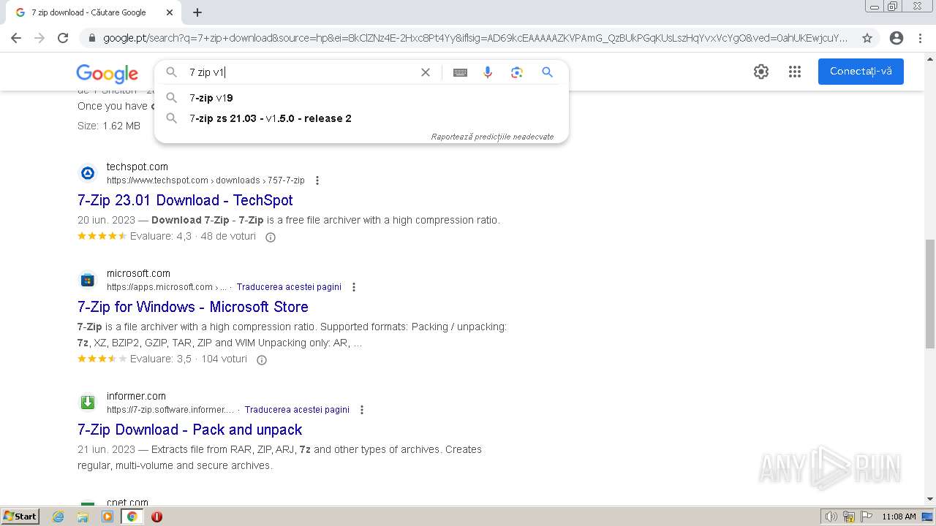Viewport: 936px width, 526px height.
Task: Sign in with Conectați-vă button
Action: click(861, 72)
